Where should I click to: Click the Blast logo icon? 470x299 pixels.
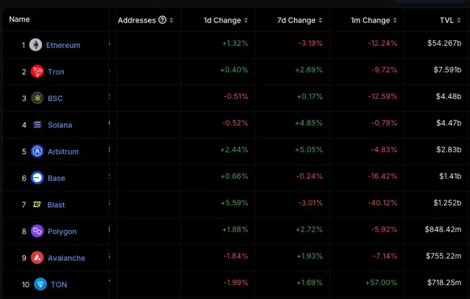point(37,204)
